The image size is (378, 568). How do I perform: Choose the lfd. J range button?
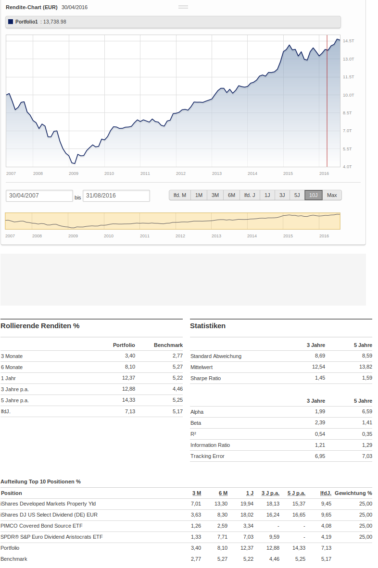coord(250,195)
